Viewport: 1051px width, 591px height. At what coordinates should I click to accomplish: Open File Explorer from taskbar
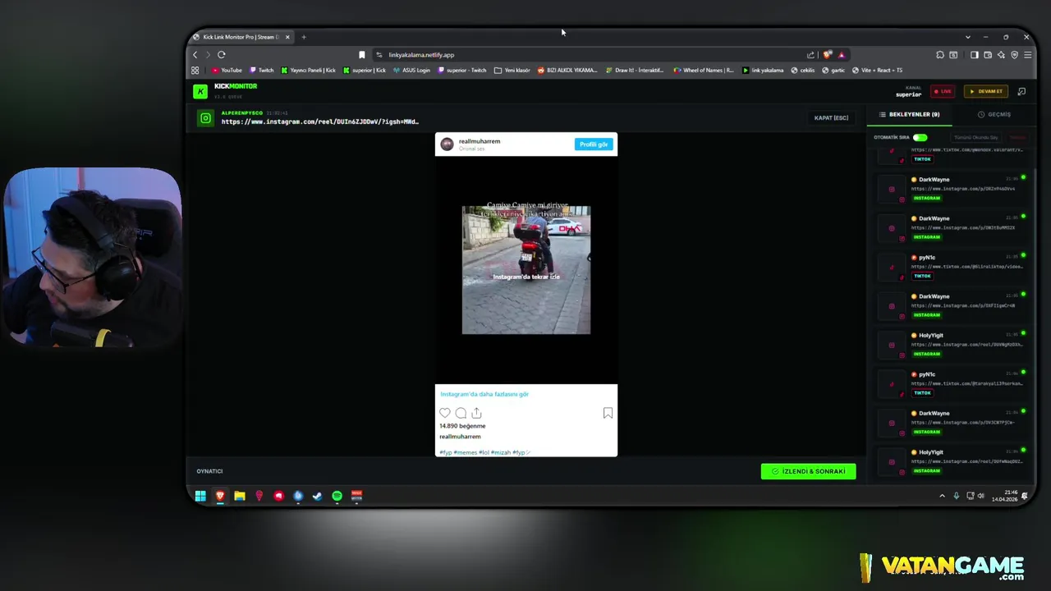(x=240, y=496)
